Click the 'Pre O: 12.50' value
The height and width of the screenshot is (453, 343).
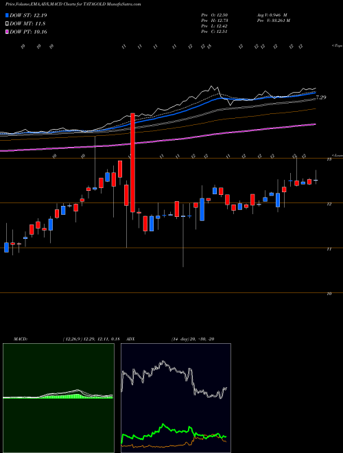[x=215, y=15]
